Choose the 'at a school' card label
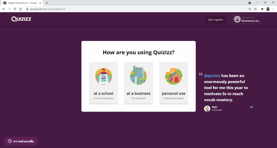The height and width of the screenshot is (148, 277). click(103, 93)
